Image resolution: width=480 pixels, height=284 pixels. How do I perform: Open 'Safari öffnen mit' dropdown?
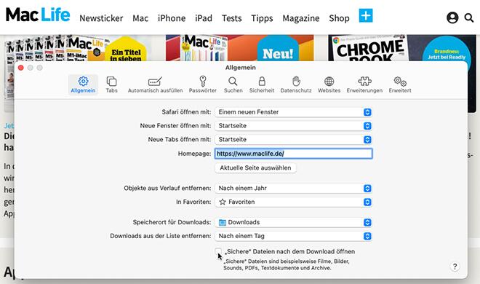pyautogui.click(x=293, y=112)
